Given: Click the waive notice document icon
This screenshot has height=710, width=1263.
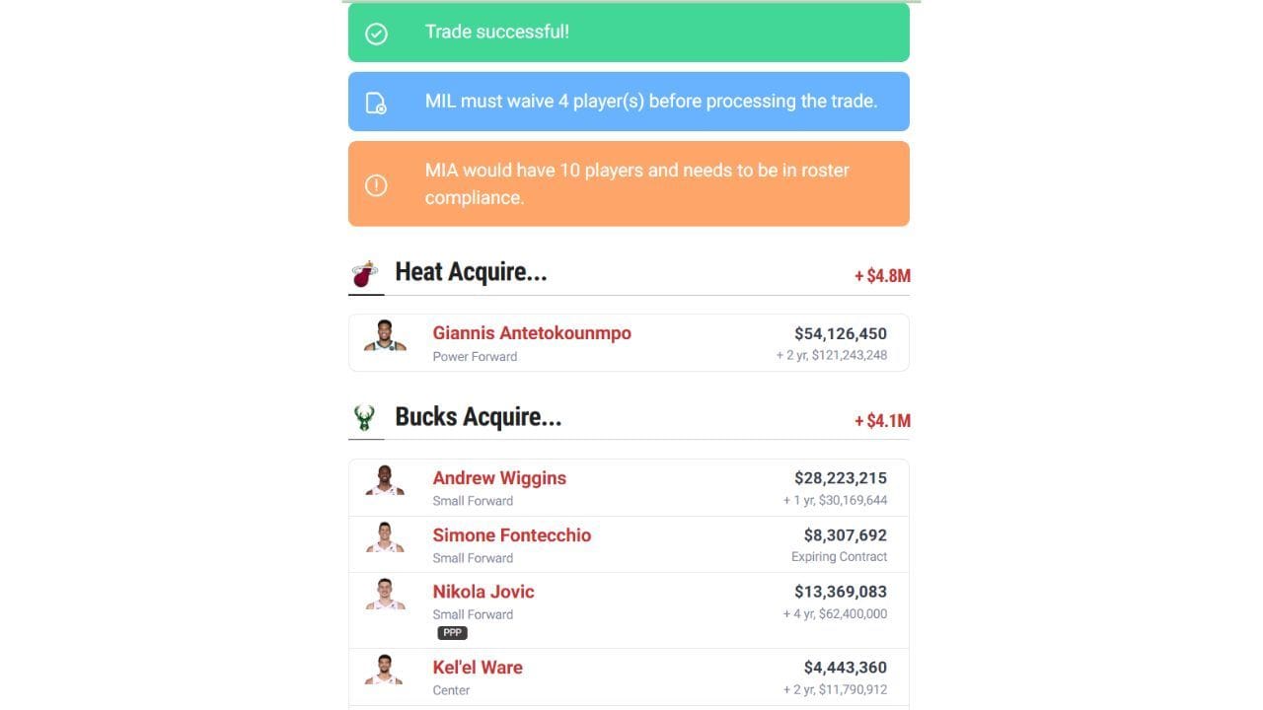Looking at the screenshot, I should (x=376, y=101).
